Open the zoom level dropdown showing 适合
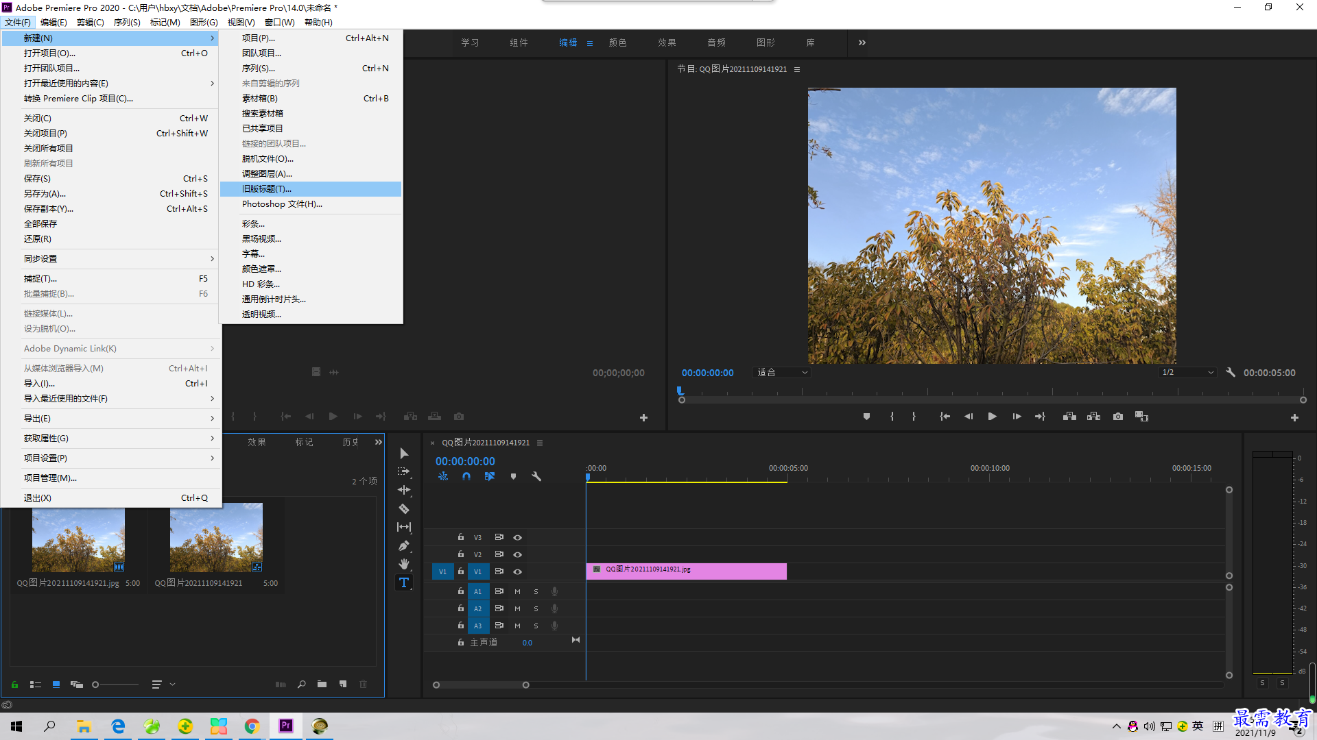The image size is (1317, 740). [781, 372]
